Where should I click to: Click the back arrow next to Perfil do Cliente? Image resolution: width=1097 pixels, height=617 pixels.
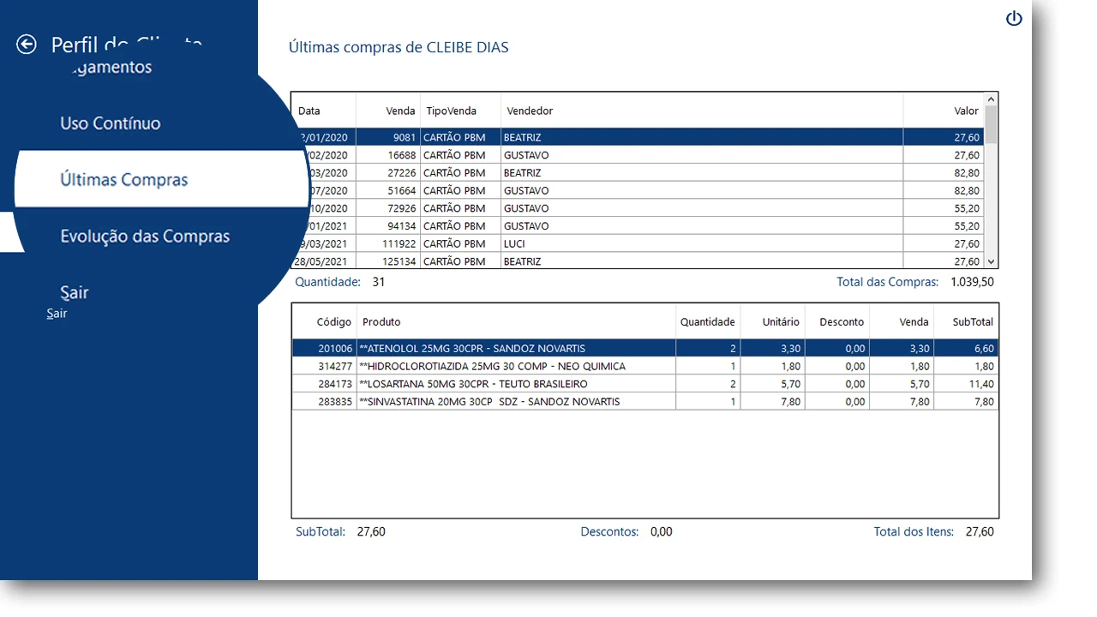(x=27, y=44)
